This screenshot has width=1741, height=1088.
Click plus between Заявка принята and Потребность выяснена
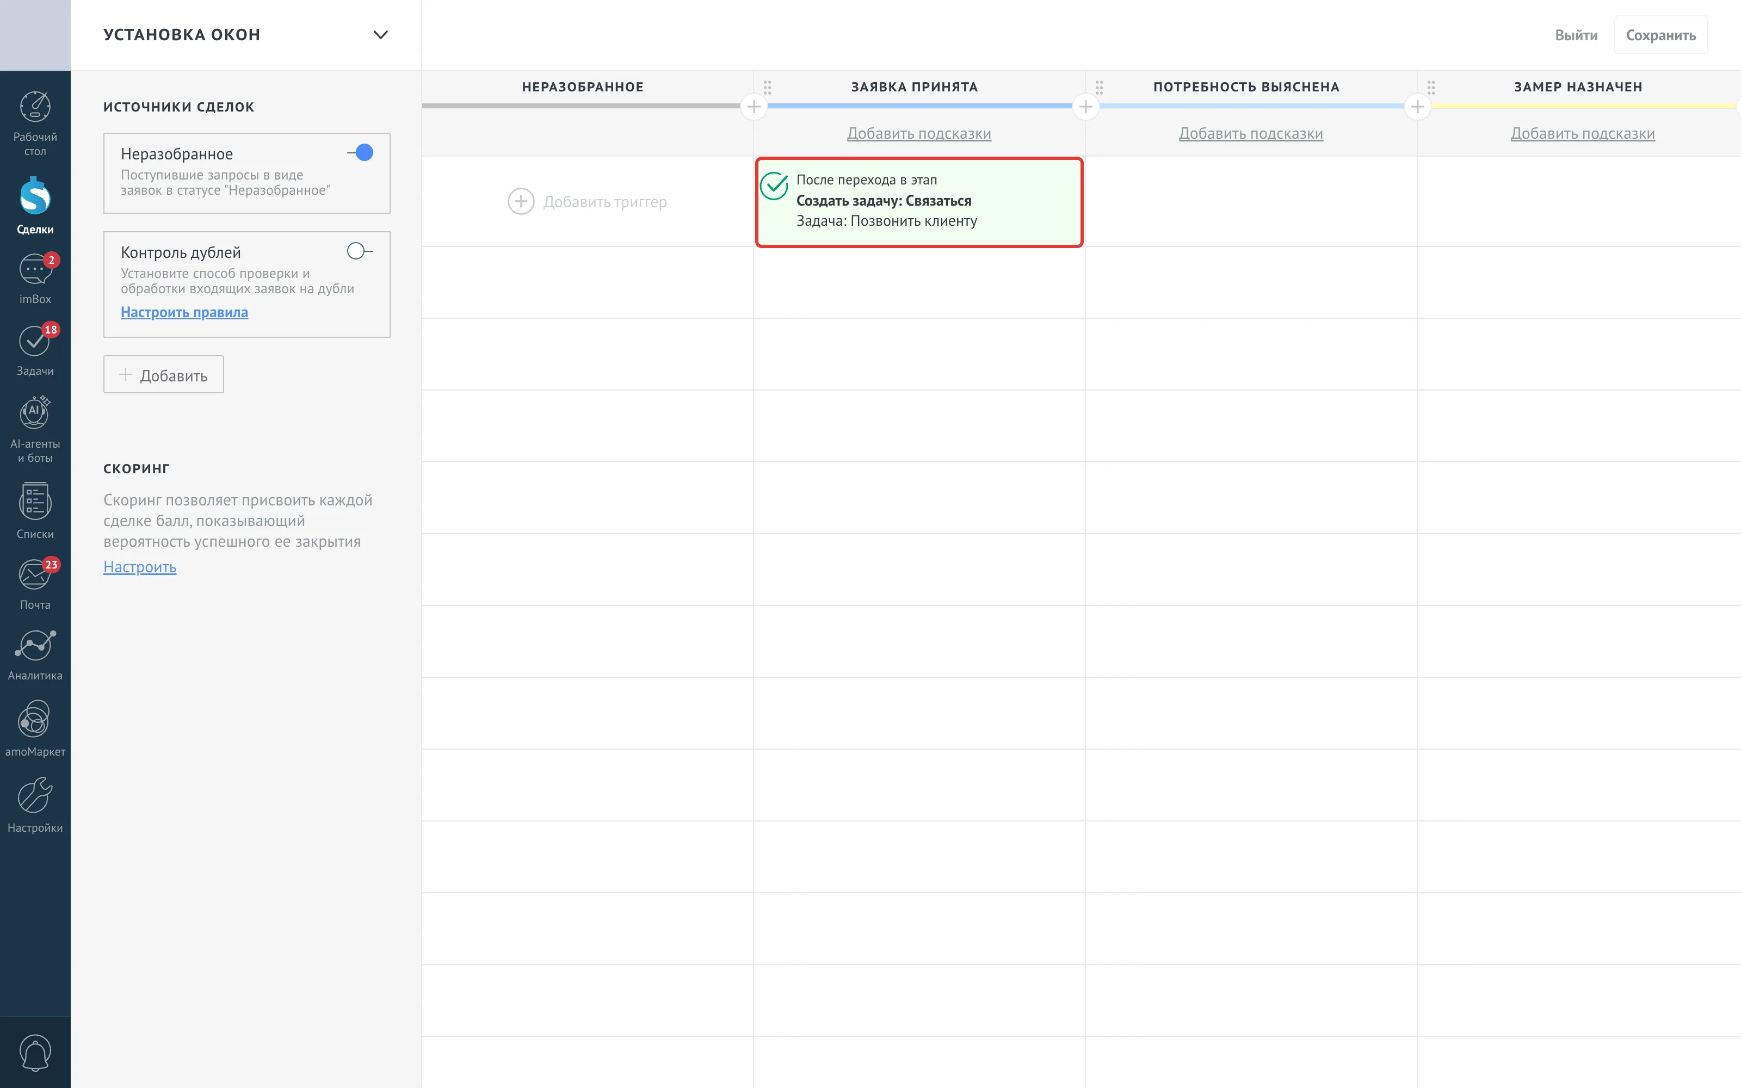pos(1085,107)
